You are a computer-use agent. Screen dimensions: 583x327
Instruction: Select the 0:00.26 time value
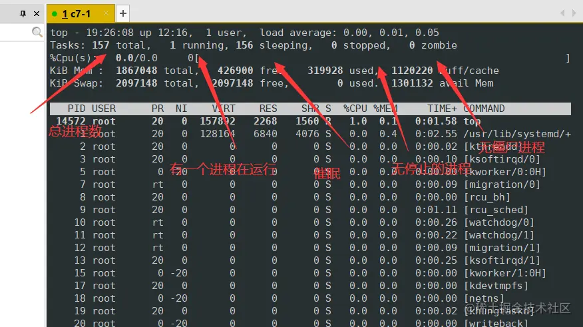tap(436, 222)
